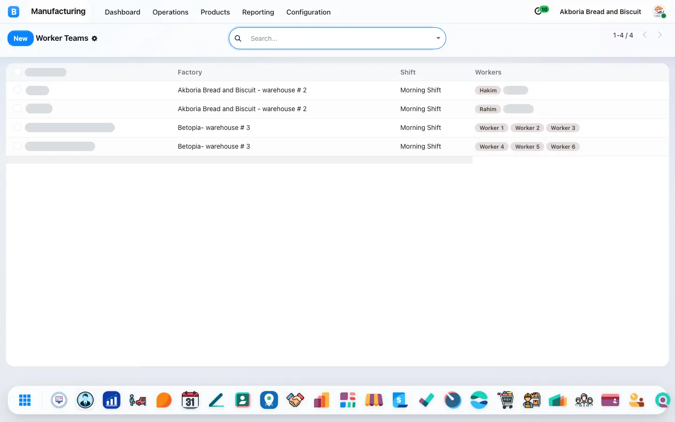Screen dimensions: 675x422
Task: Open the shopping cart app in the dock
Action: point(505,400)
